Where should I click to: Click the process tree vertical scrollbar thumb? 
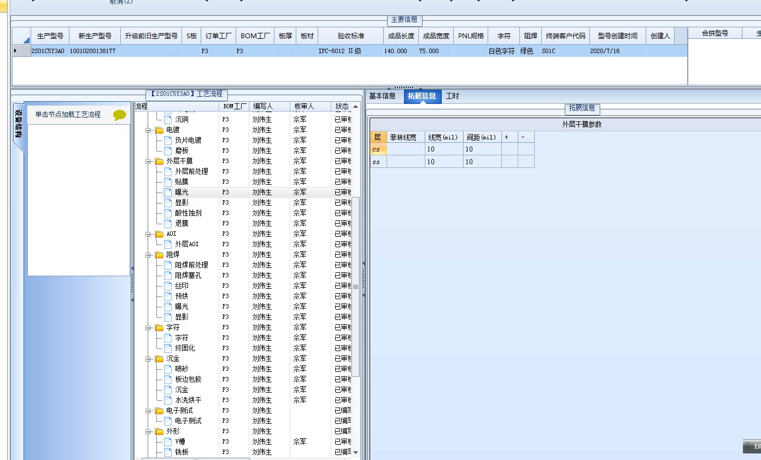point(356,287)
